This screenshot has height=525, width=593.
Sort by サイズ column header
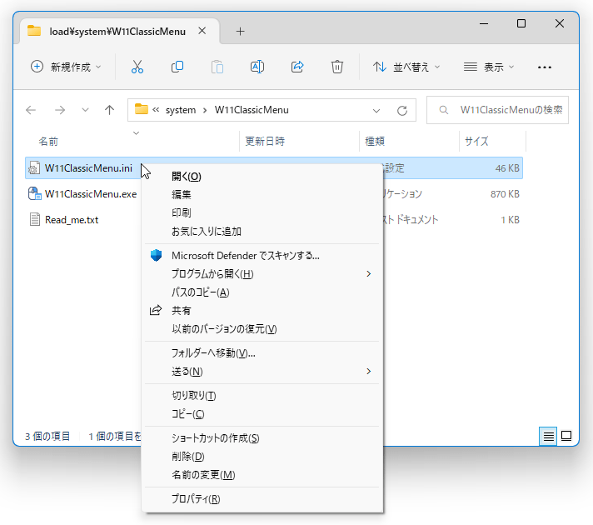[476, 142]
